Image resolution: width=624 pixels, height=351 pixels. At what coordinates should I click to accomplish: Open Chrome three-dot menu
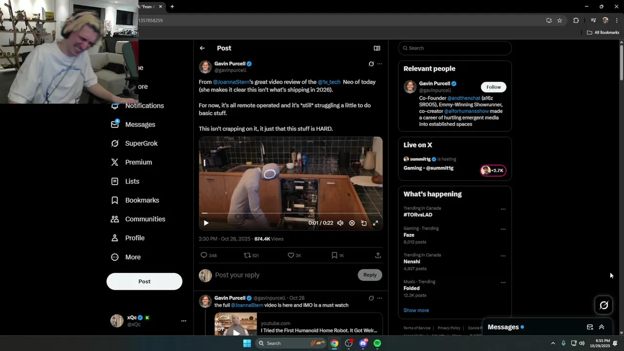[617, 20]
